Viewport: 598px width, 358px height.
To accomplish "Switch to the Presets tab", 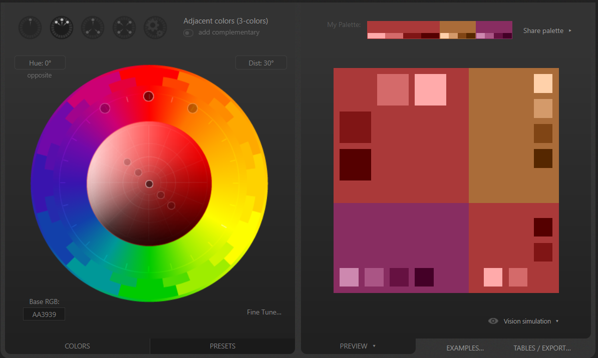I will click(x=222, y=346).
